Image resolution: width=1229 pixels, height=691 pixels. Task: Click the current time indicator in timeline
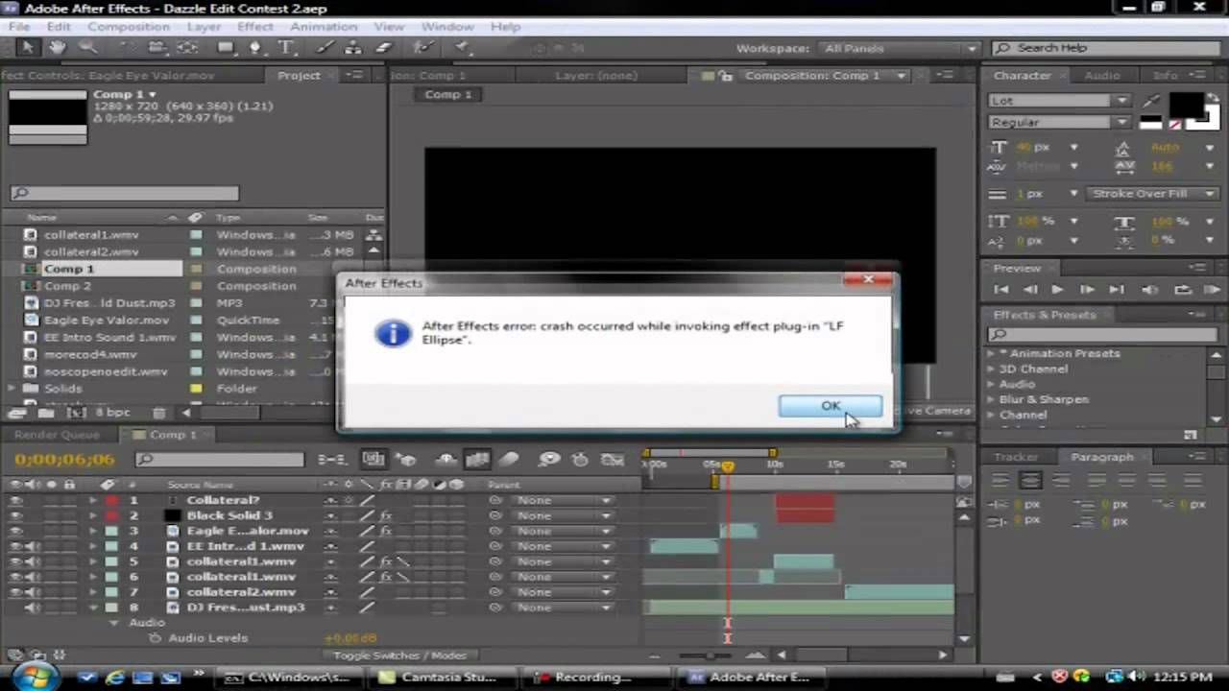point(728,466)
